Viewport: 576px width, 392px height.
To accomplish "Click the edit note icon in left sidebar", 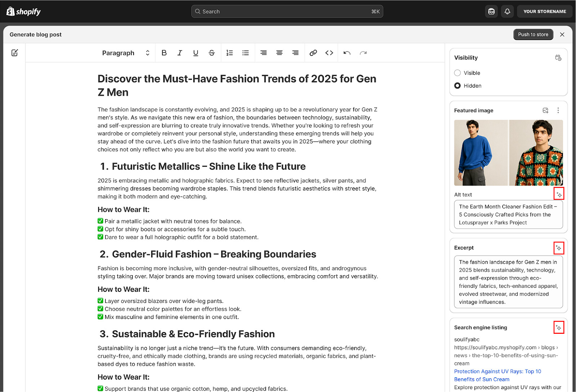I will [15, 53].
